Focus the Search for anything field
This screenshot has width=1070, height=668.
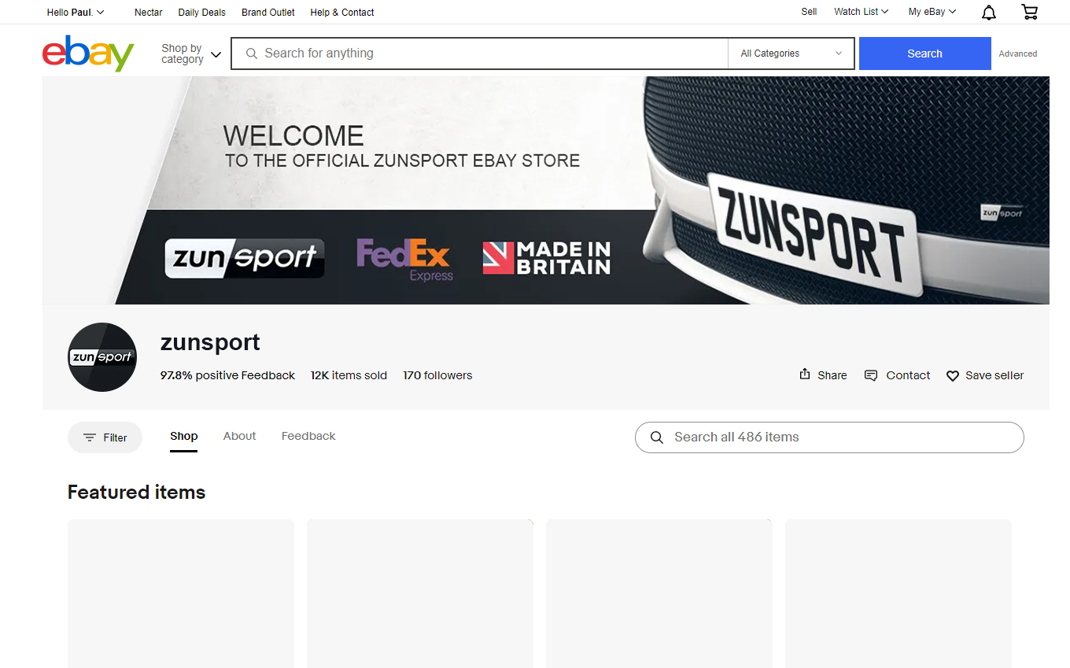(x=479, y=54)
